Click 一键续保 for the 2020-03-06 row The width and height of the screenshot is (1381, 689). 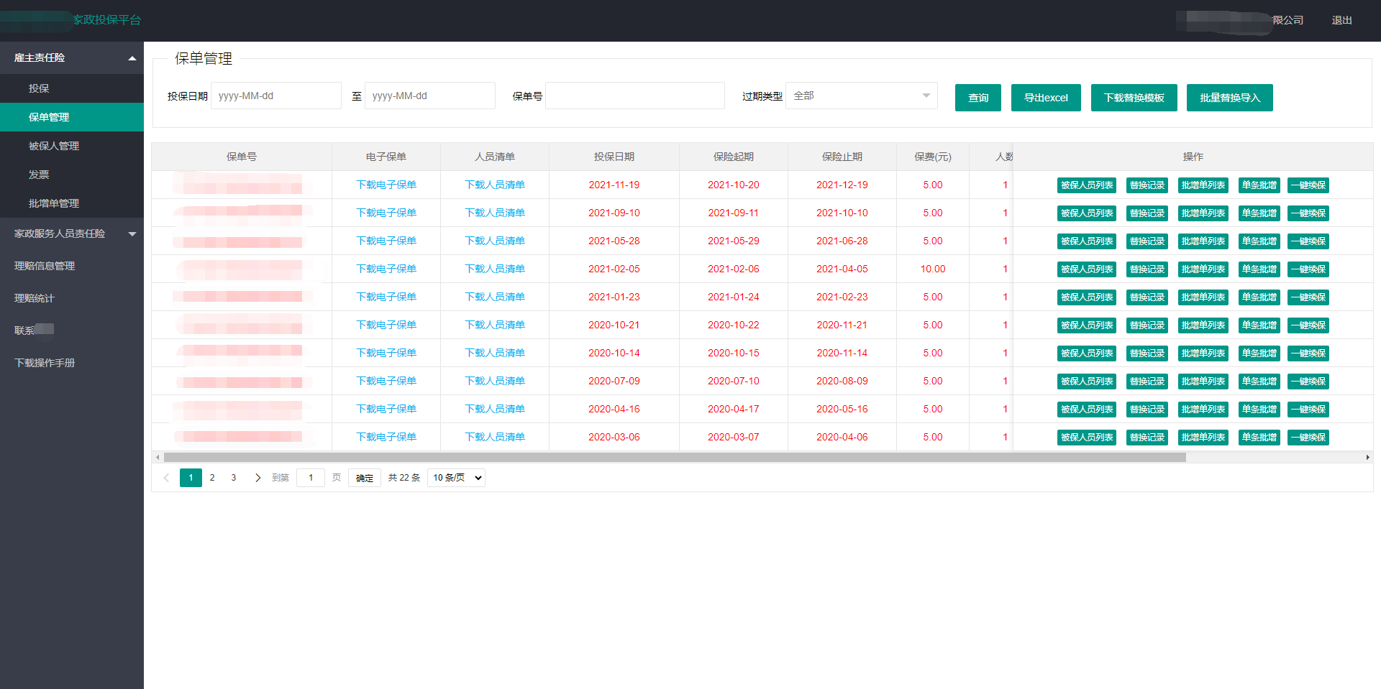1308,438
